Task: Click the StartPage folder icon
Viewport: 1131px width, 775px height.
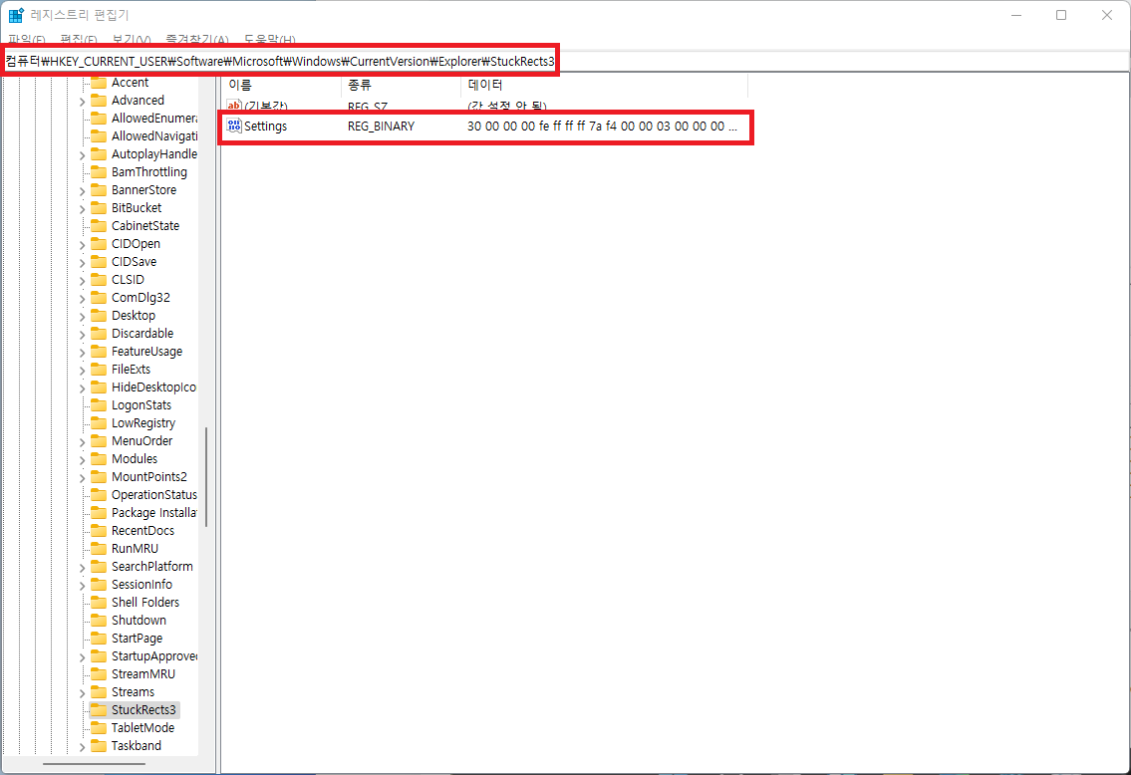Action: pos(98,638)
